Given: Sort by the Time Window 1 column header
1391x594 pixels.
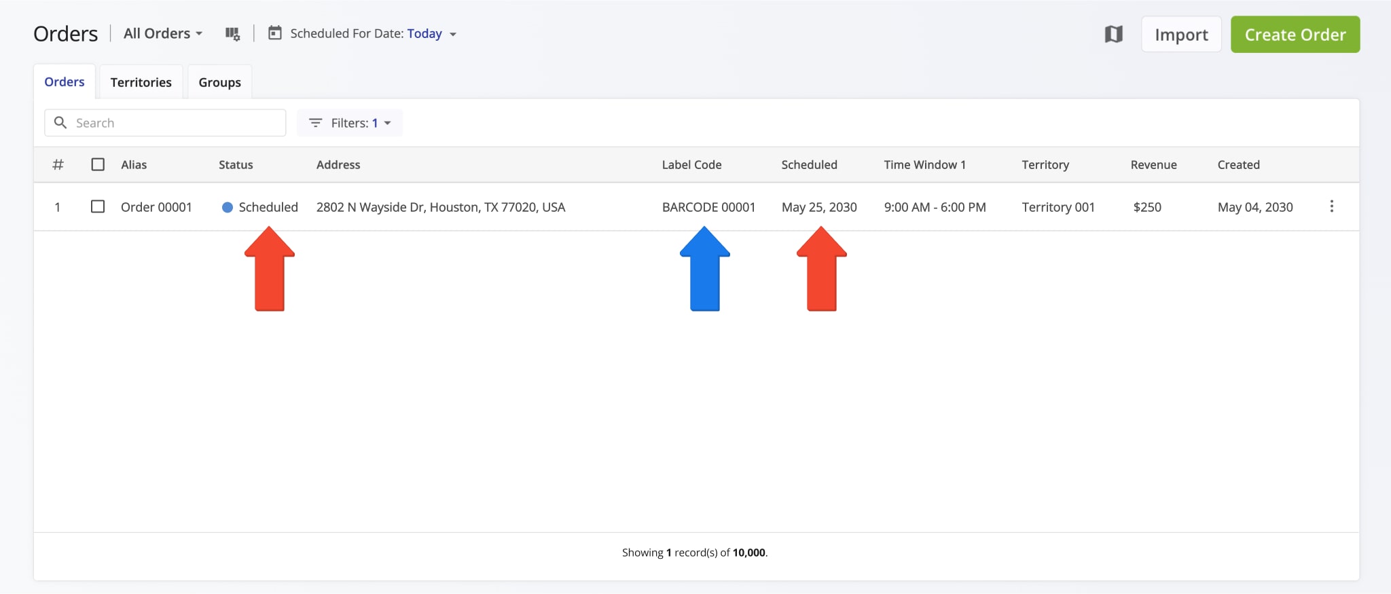Looking at the screenshot, I should click(924, 164).
